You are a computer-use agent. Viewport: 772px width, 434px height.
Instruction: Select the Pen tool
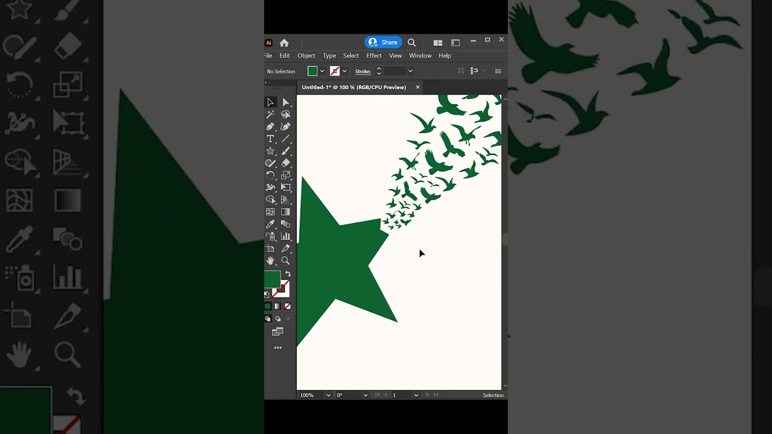point(271,127)
